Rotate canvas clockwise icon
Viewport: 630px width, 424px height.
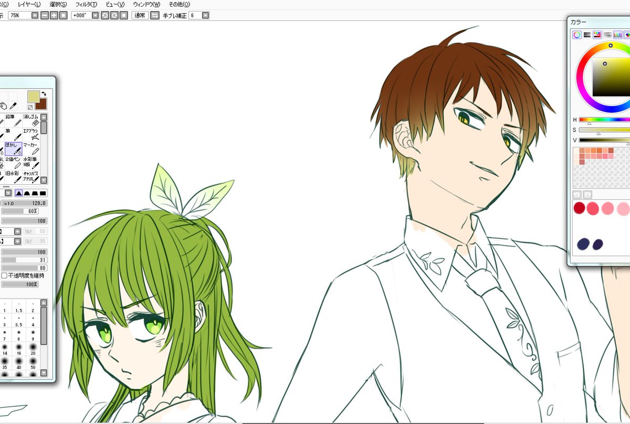click(114, 15)
